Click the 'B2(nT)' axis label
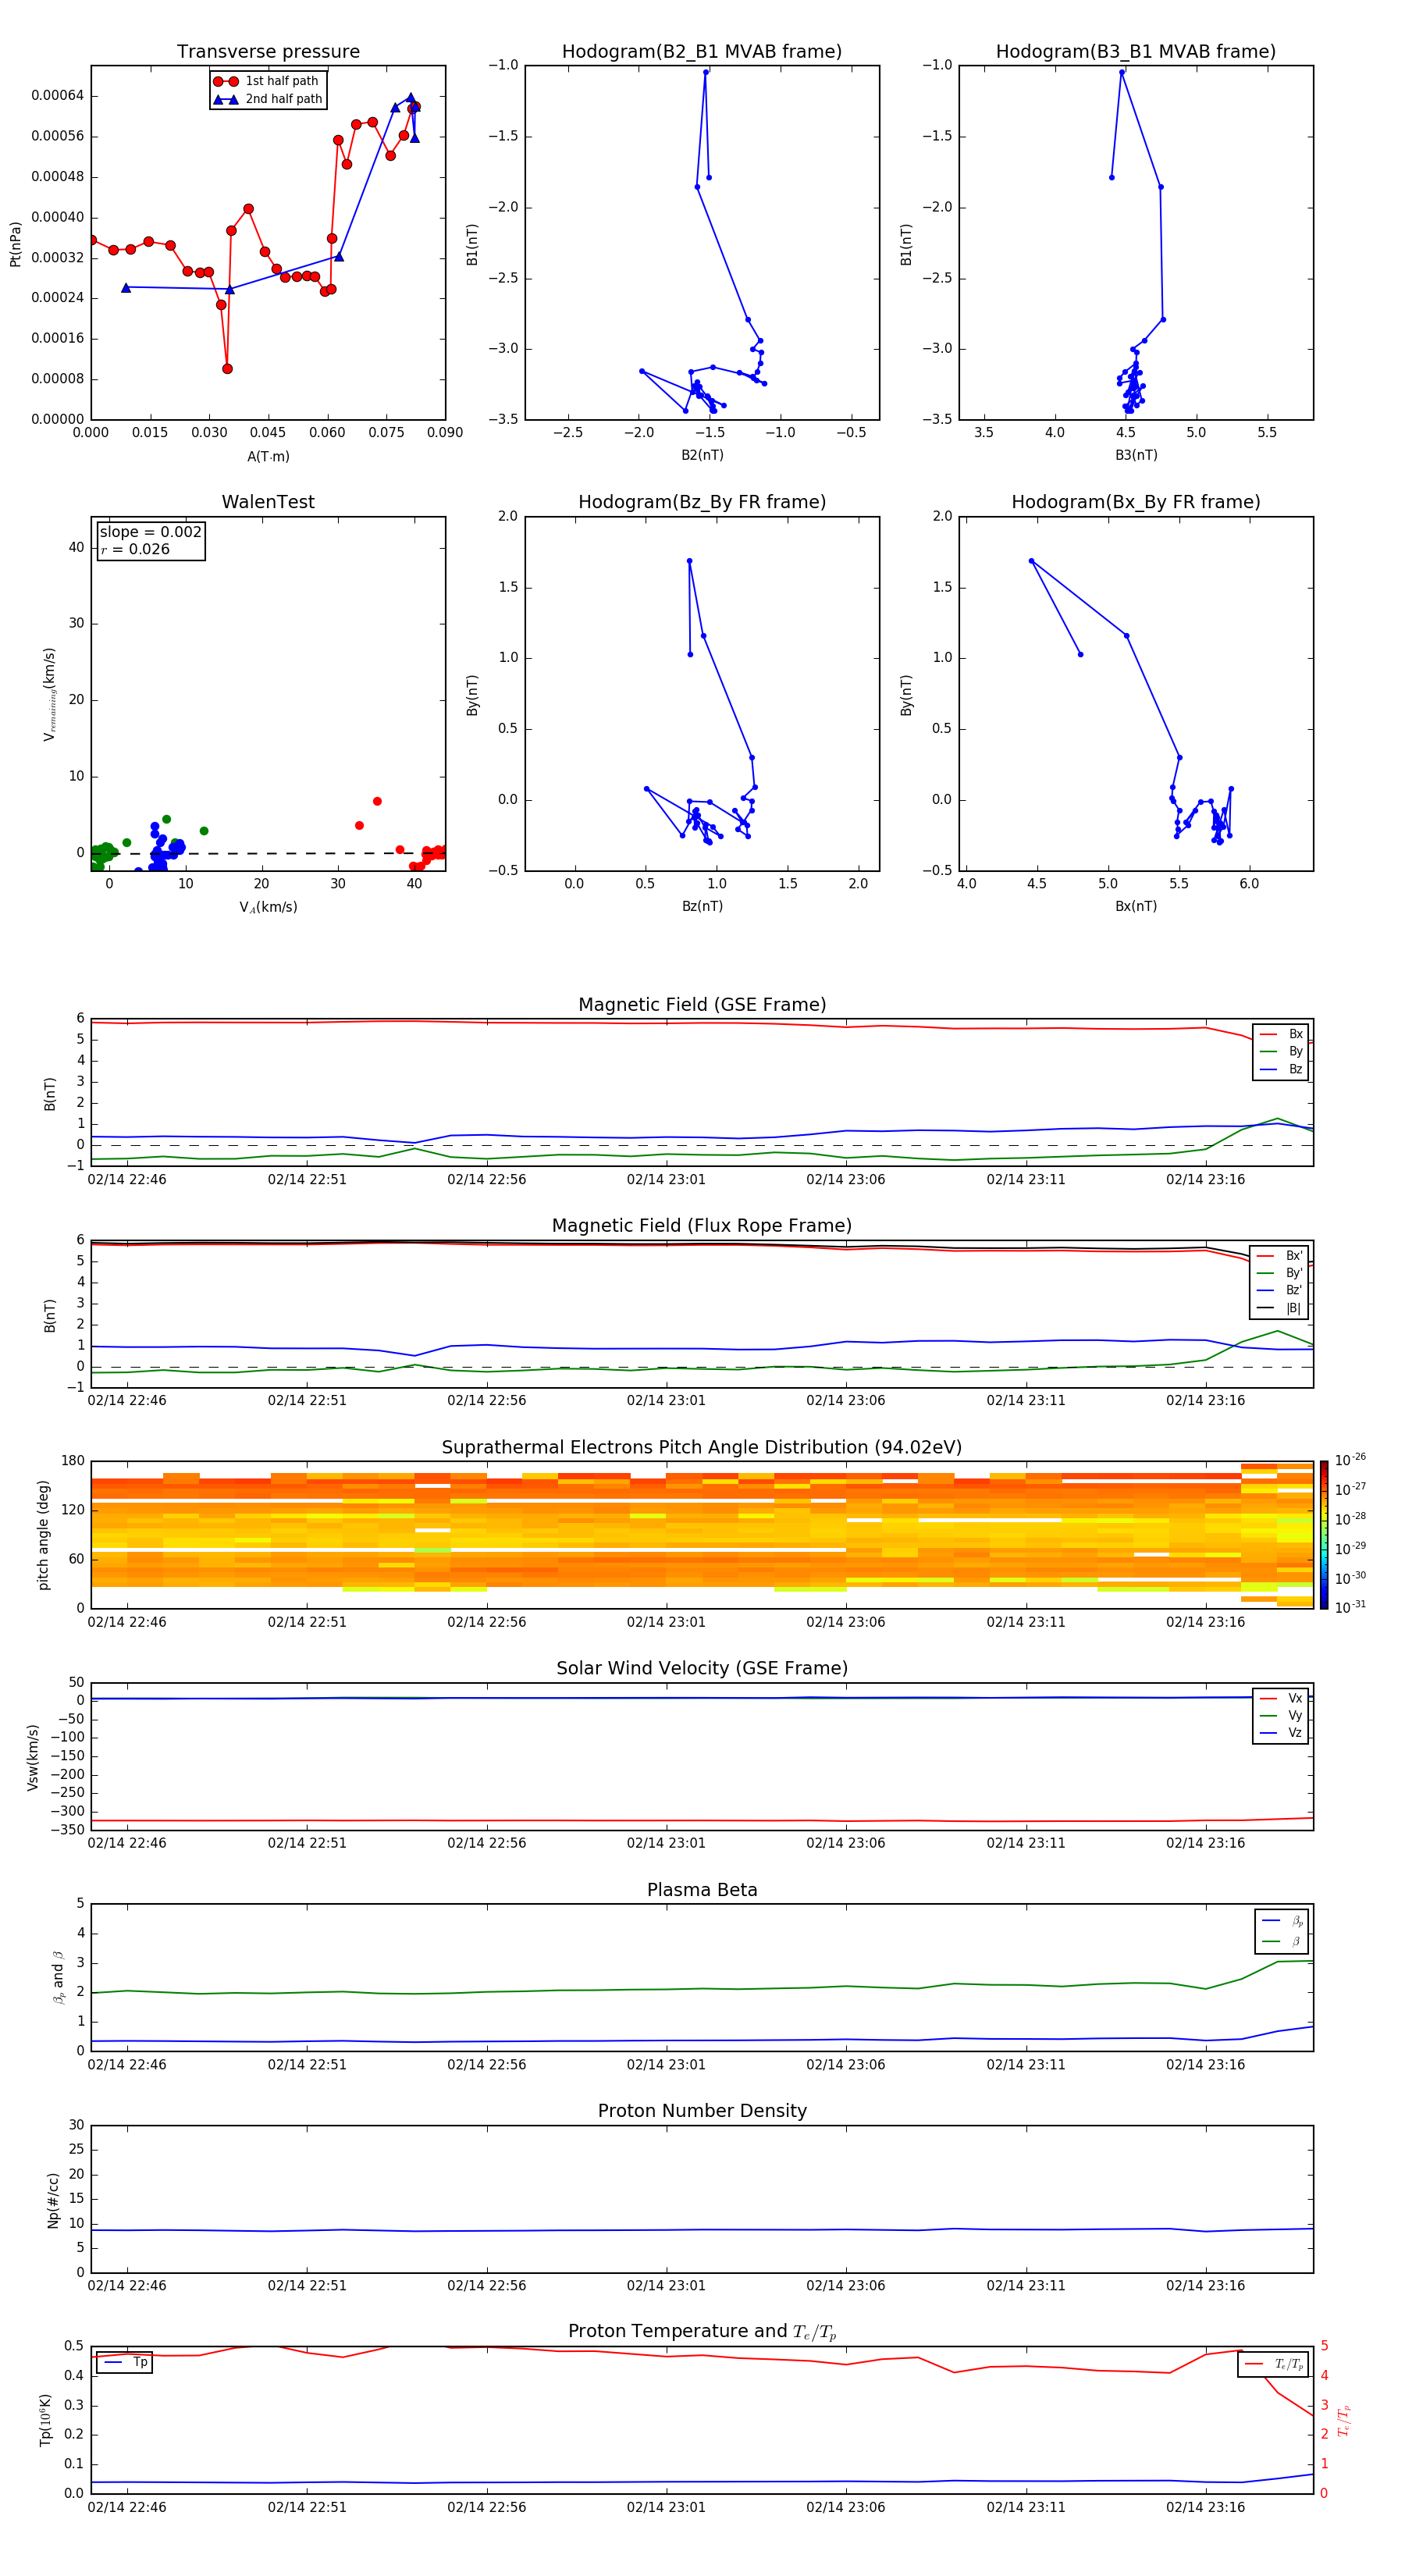Viewport: 1405px width, 2576px height. 702,455
